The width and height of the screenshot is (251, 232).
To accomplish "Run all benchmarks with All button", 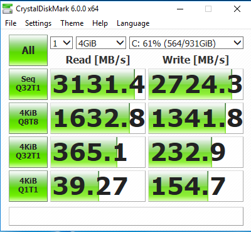I will [x=28, y=50].
